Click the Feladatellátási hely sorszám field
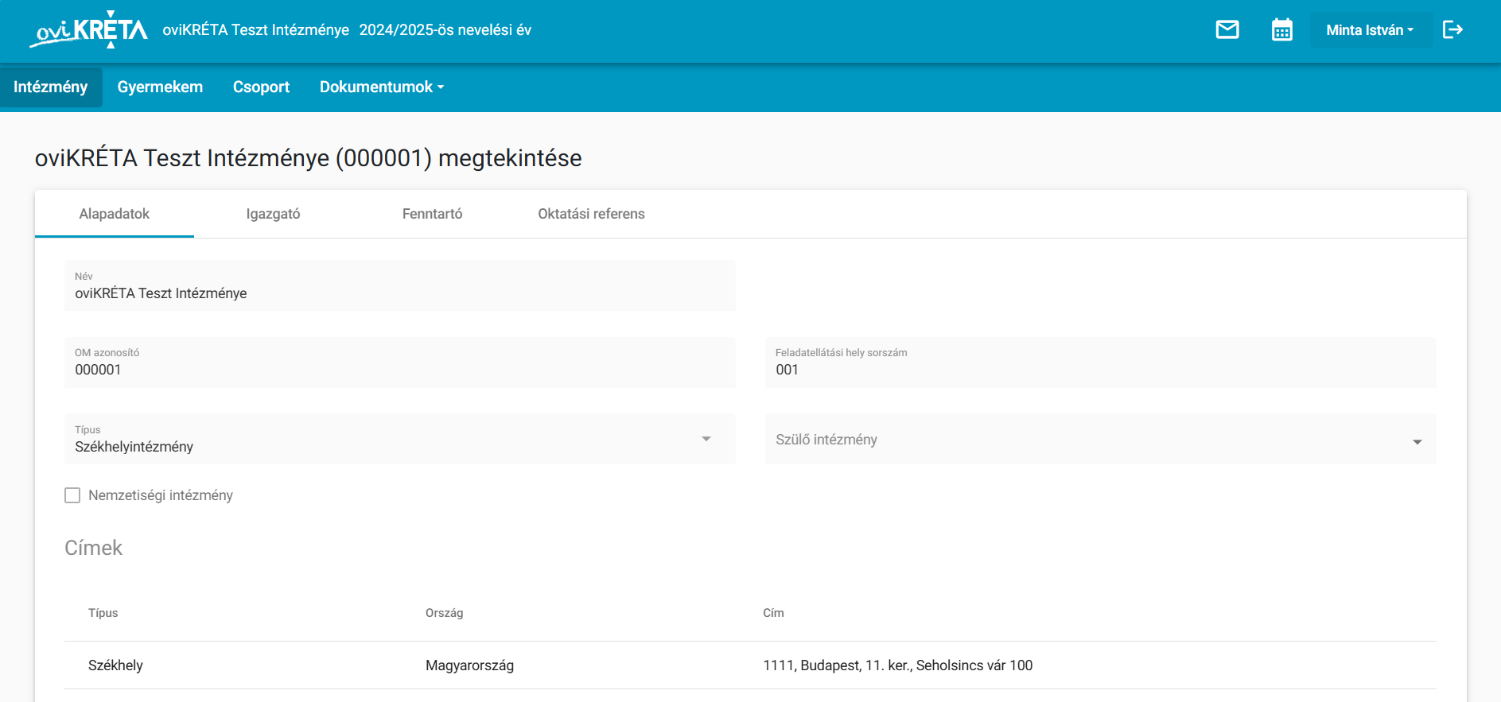1501x702 pixels. (1101, 363)
